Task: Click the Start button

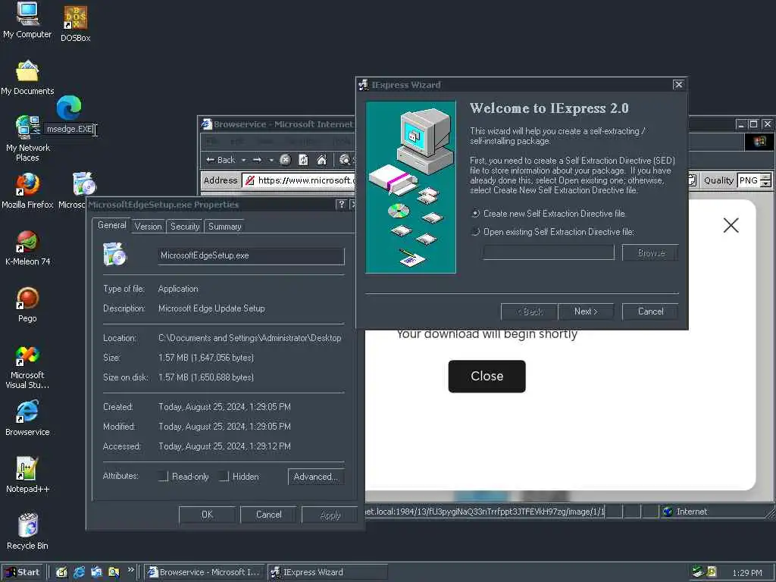Action: point(22,572)
